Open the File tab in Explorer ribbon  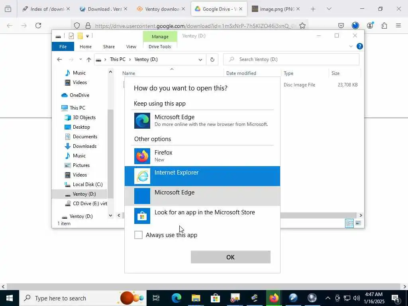coord(63,47)
